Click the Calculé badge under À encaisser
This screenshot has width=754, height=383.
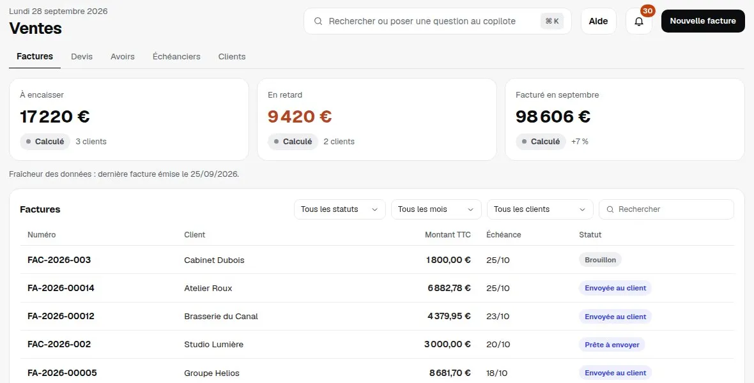(45, 142)
